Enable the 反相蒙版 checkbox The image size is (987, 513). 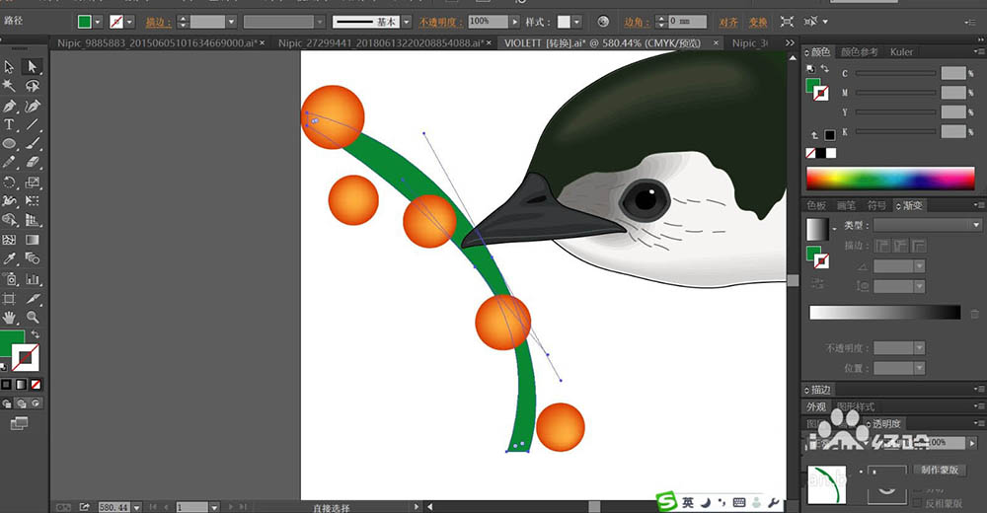tap(916, 501)
